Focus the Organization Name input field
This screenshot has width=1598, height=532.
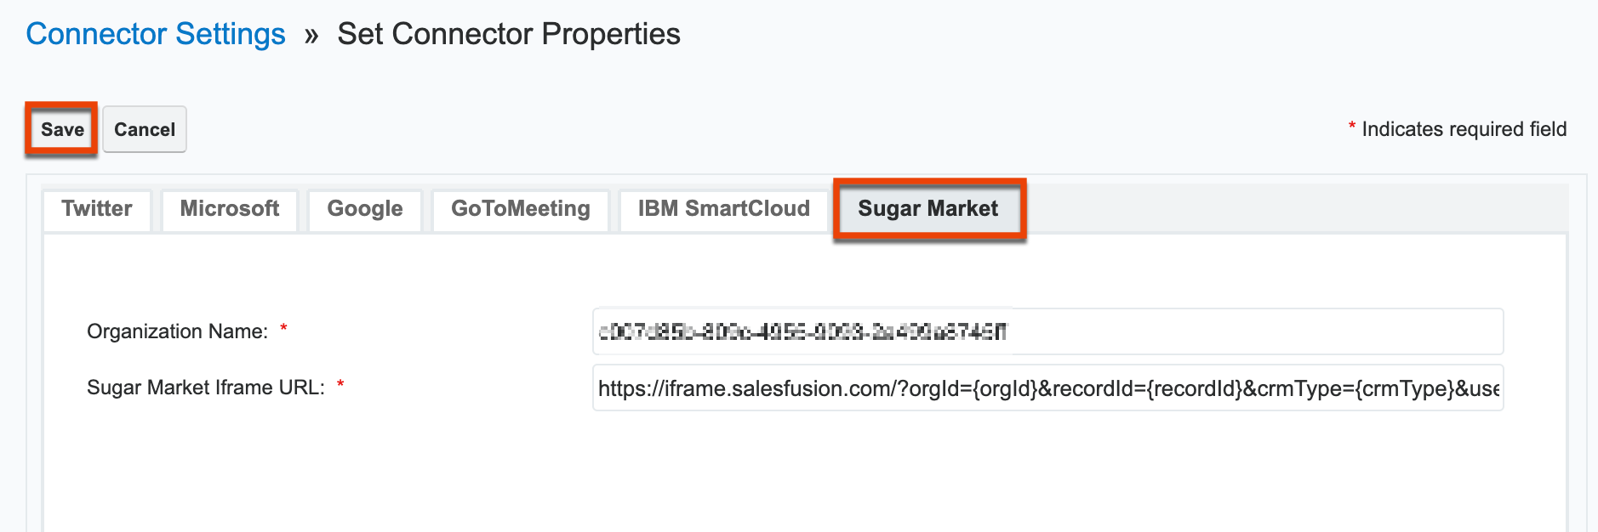click(1048, 331)
